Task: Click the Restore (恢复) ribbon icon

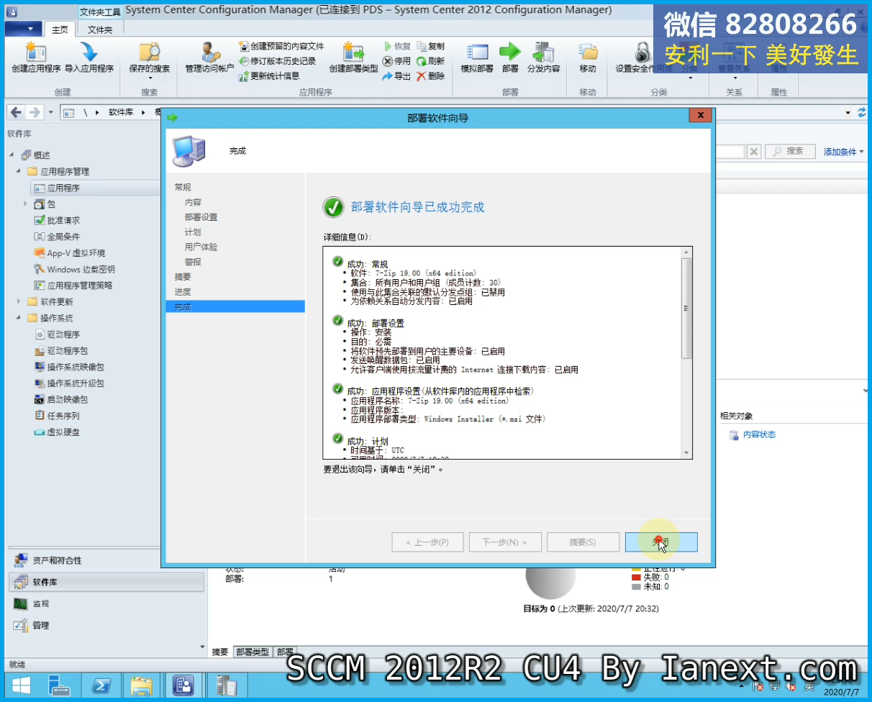Action: 396,46
